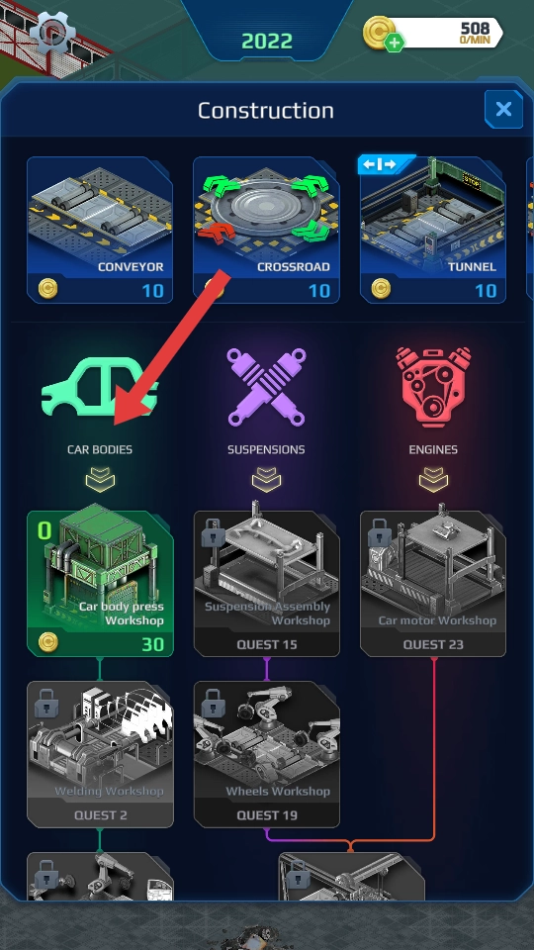
Task: Click the Wheels Workshop Quest 19 card
Action: pos(266,754)
